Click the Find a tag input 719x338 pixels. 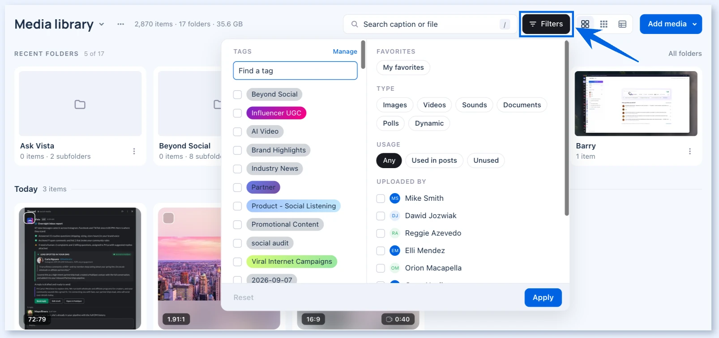click(x=295, y=71)
